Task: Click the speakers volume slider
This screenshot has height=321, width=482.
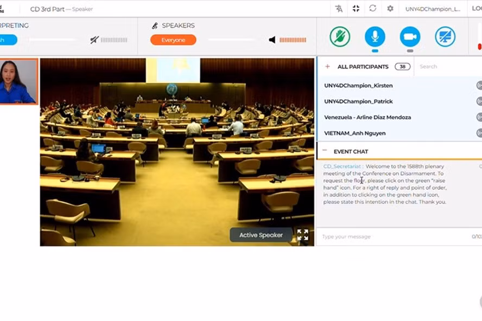Action: coord(231,40)
